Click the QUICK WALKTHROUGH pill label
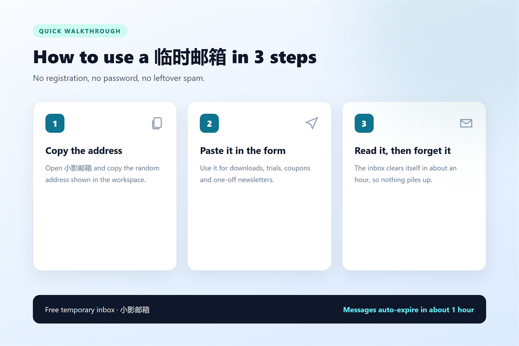 [x=80, y=31]
